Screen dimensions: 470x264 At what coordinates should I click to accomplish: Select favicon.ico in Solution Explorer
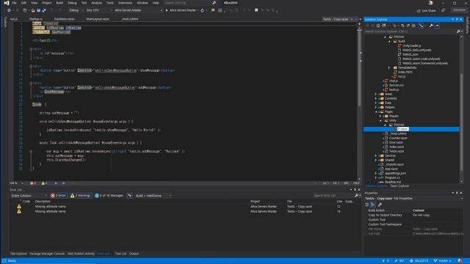coord(397,85)
